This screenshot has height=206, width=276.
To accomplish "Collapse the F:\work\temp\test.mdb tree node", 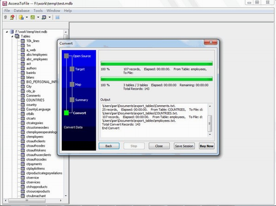I will pos(7,32).
